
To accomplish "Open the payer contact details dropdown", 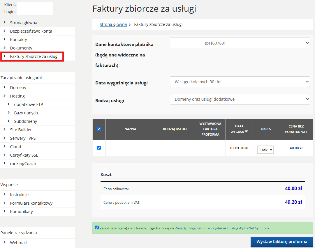I will [x=240, y=43].
